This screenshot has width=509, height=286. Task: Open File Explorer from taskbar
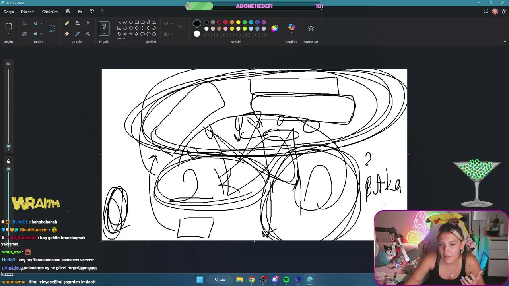point(239,280)
